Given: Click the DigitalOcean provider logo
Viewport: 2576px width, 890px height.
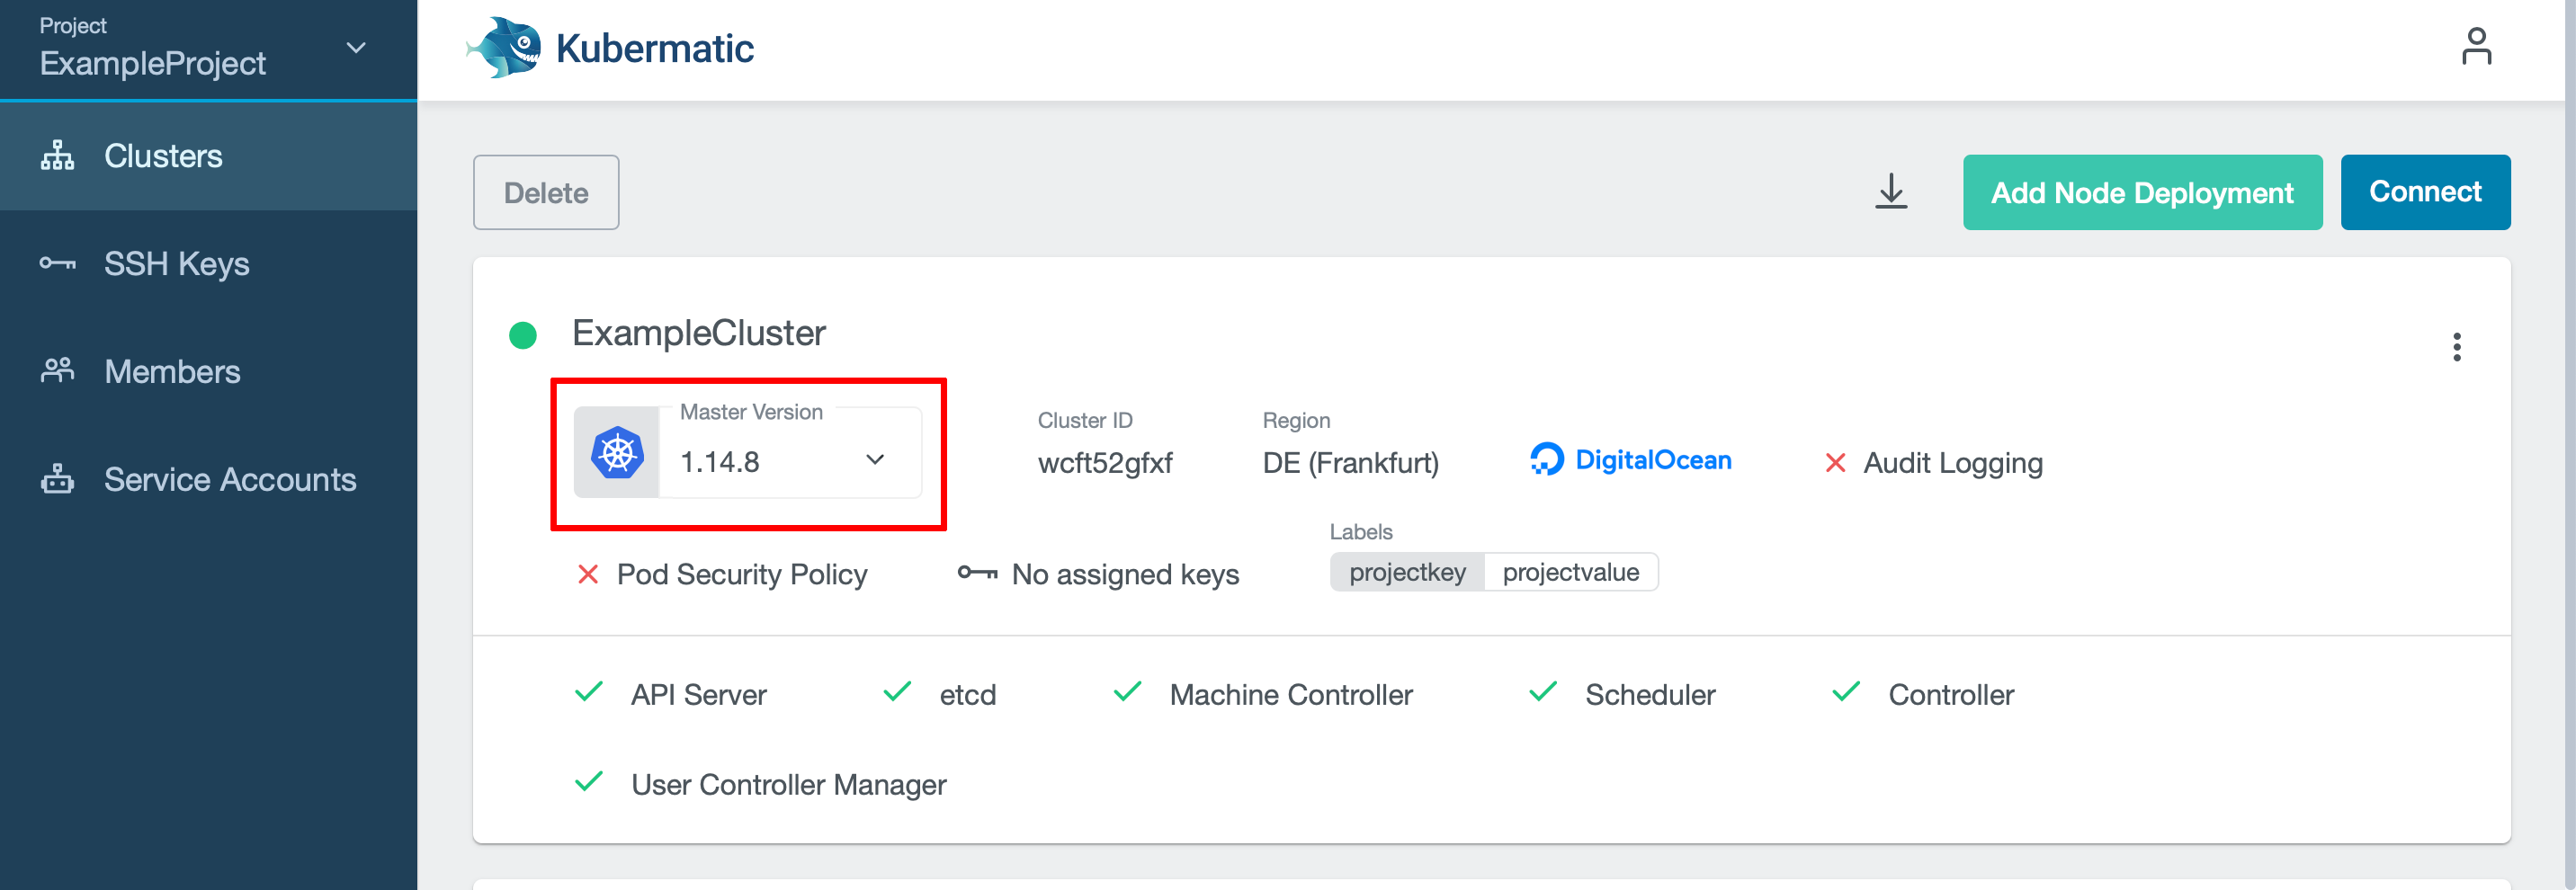Looking at the screenshot, I should point(1631,460).
